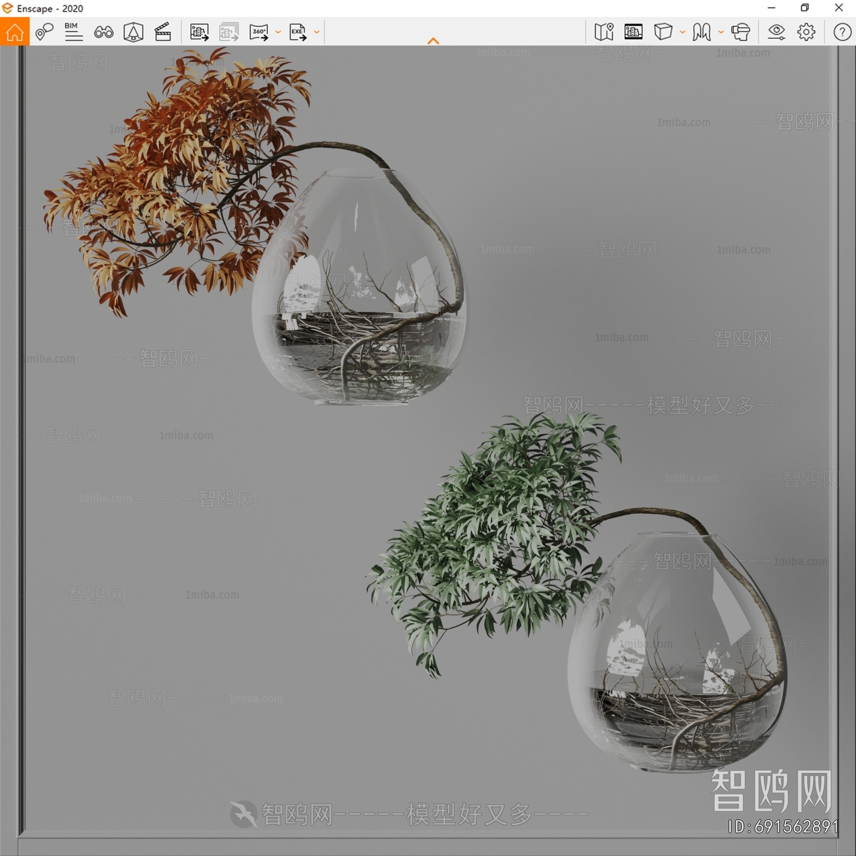
Task: Click the Batch Rendering icon
Action: click(x=229, y=32)
